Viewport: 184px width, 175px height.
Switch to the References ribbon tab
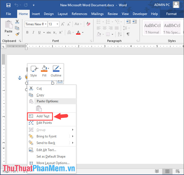pyautogui.click(x=79, y=14)
